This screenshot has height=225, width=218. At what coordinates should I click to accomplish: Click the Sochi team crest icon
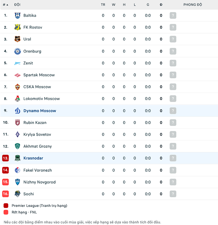point(18,194)
